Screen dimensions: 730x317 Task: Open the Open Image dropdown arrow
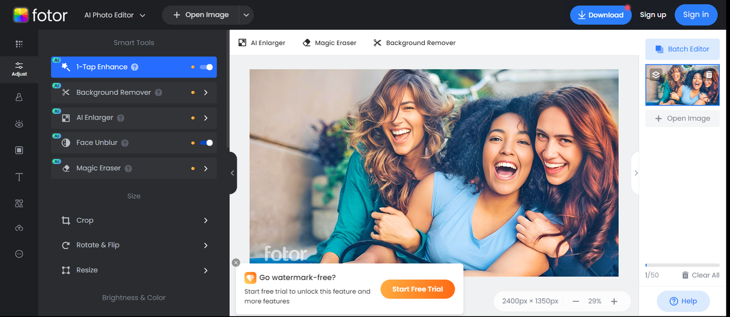[246, 15]
